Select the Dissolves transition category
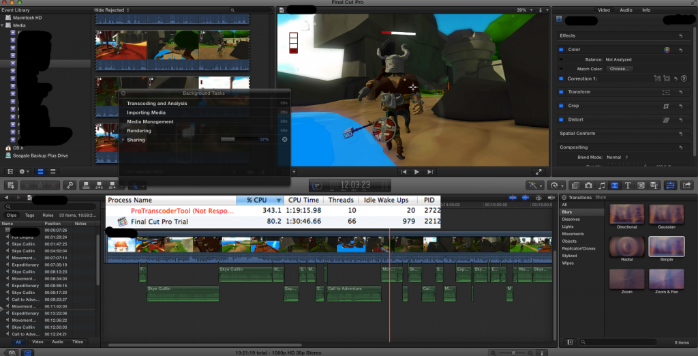The width and height of the screenshot is (698, 356). (x=571, y=219)
